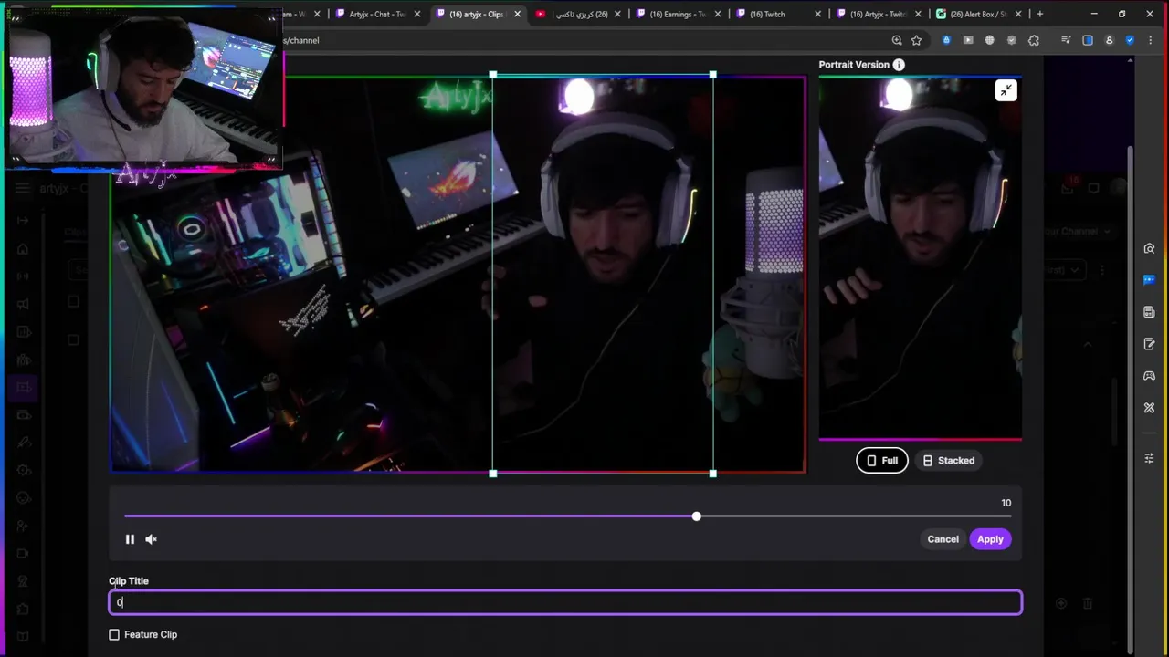This screenshot has height=657, width=1169.
Task: Click the blue checkmark toolbar icon
Action: coord(1130,40)
